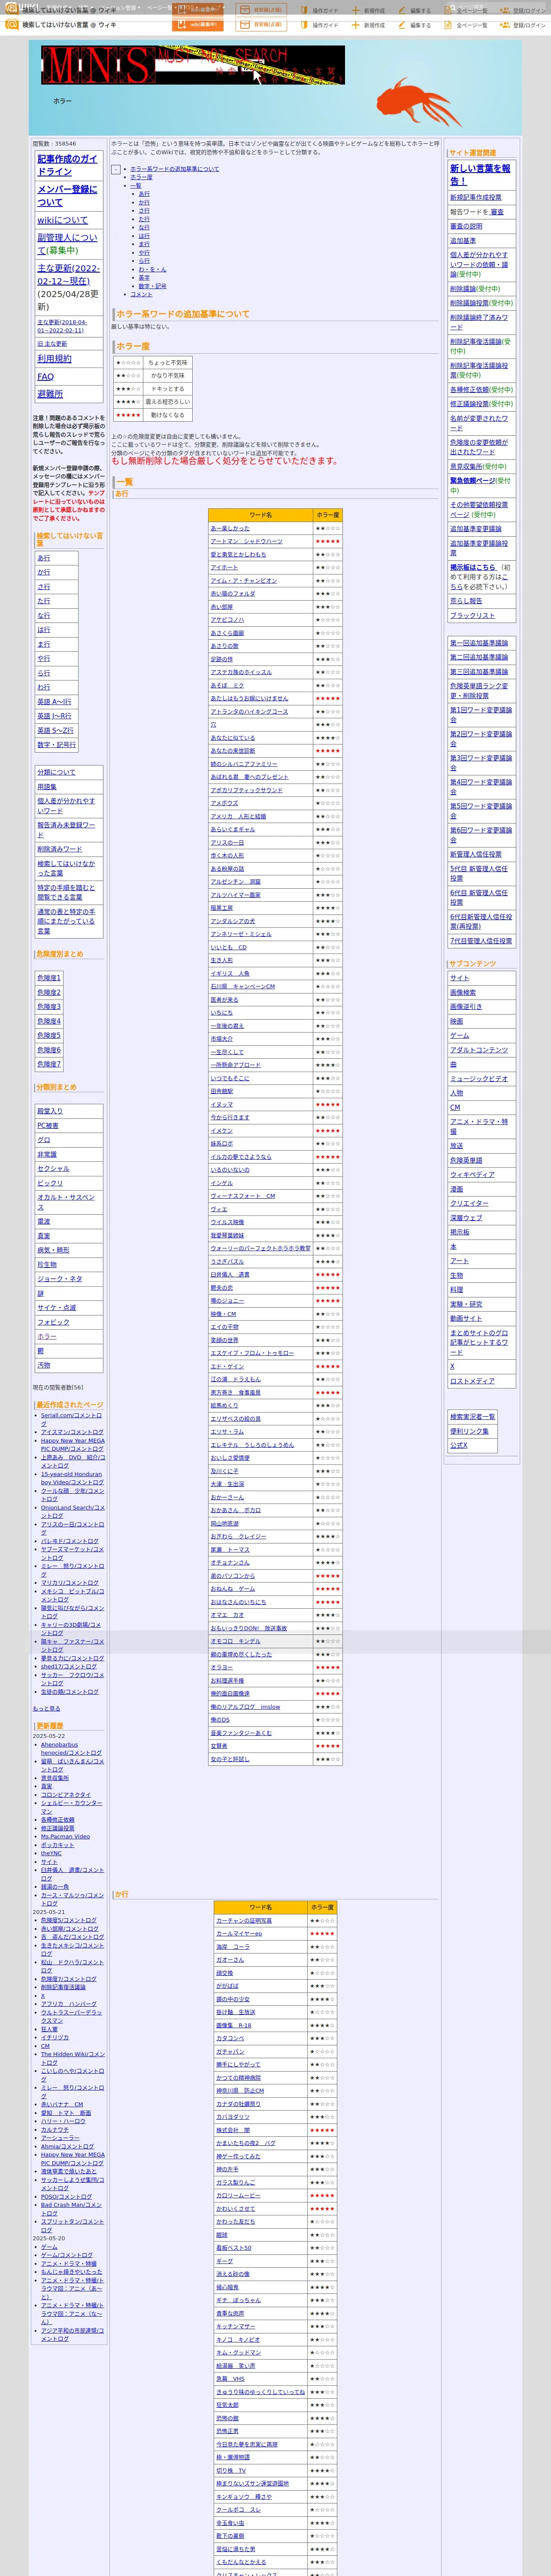Open ビックリ category in sidebar

[x=50, y=1183]
